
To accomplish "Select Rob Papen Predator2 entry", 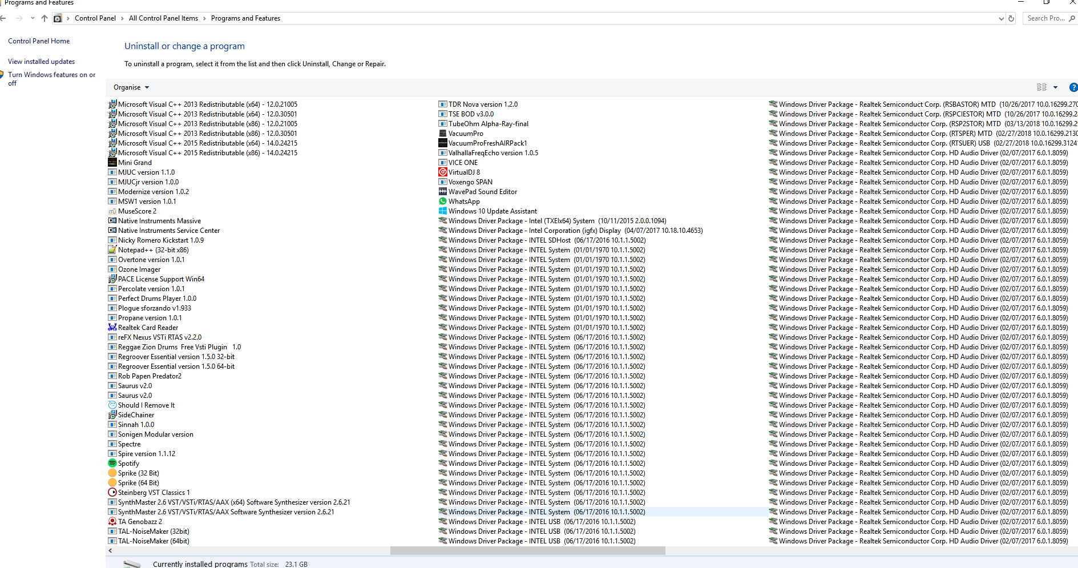I will click(x=150, y=376).
